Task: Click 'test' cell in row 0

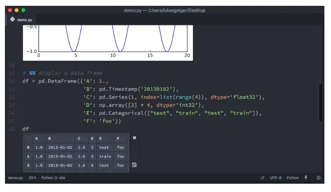Action: pos(104,148)
